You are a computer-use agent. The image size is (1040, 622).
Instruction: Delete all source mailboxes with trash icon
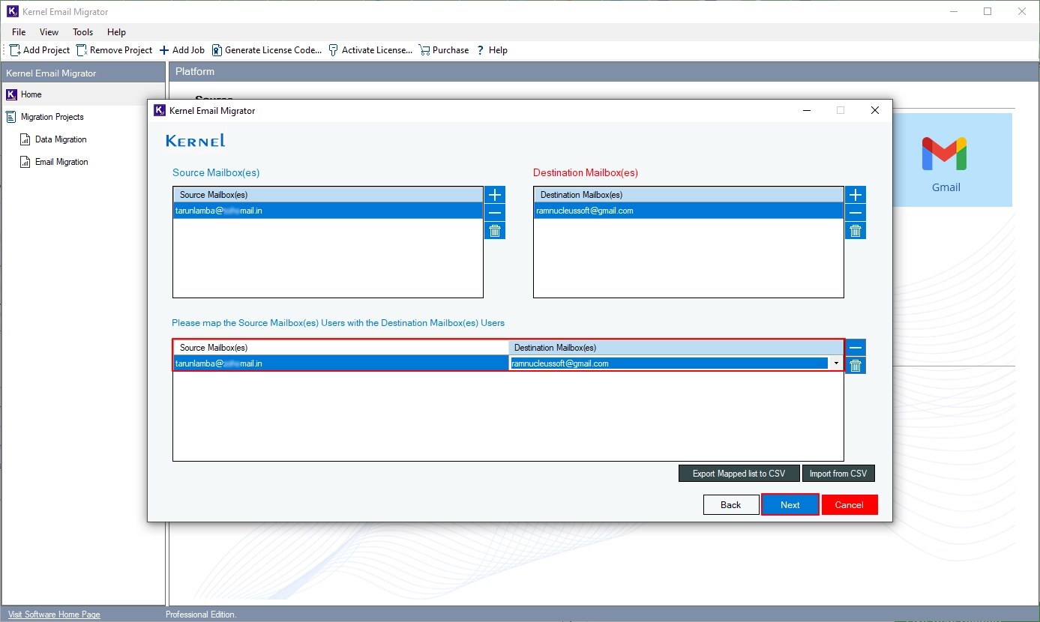click(495, 231)
